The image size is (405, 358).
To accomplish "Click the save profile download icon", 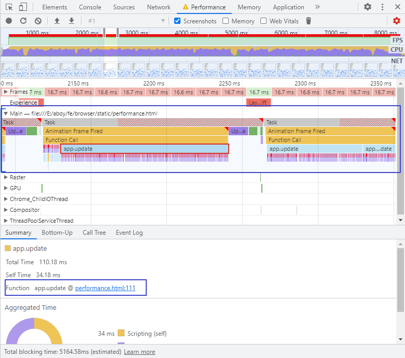I will [x=72, y=21].
